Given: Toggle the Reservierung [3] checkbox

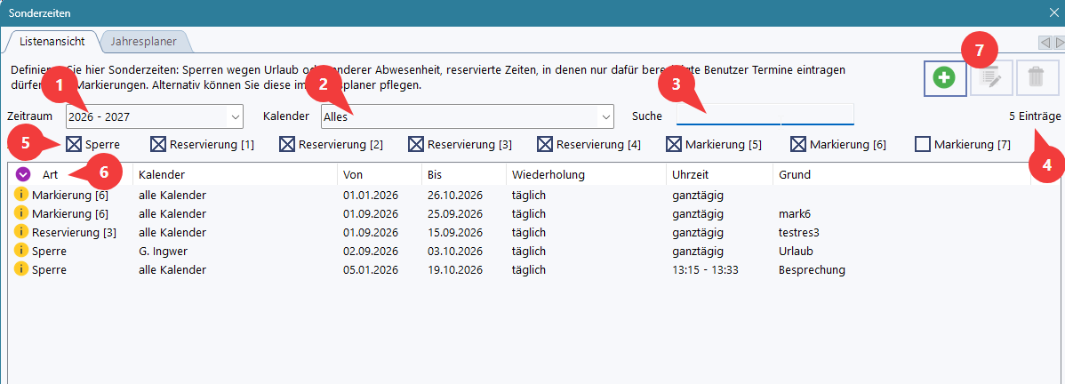Looking at the screenshot, I should click(416, 144).
